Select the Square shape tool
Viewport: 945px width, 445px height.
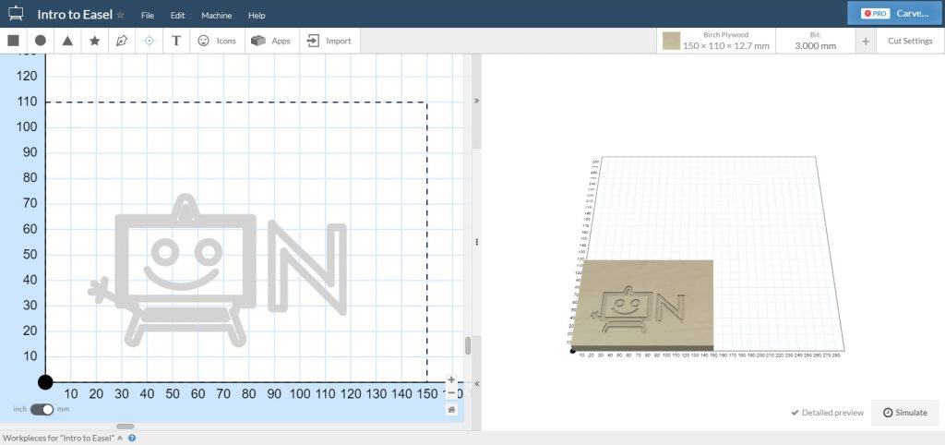point(13,41)
